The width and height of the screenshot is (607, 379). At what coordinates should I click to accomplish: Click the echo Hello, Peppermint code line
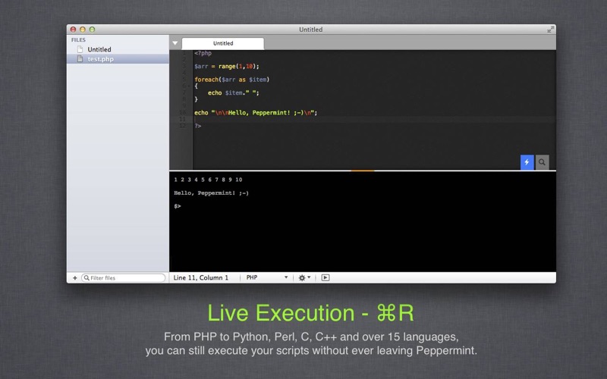pos(256,113)
